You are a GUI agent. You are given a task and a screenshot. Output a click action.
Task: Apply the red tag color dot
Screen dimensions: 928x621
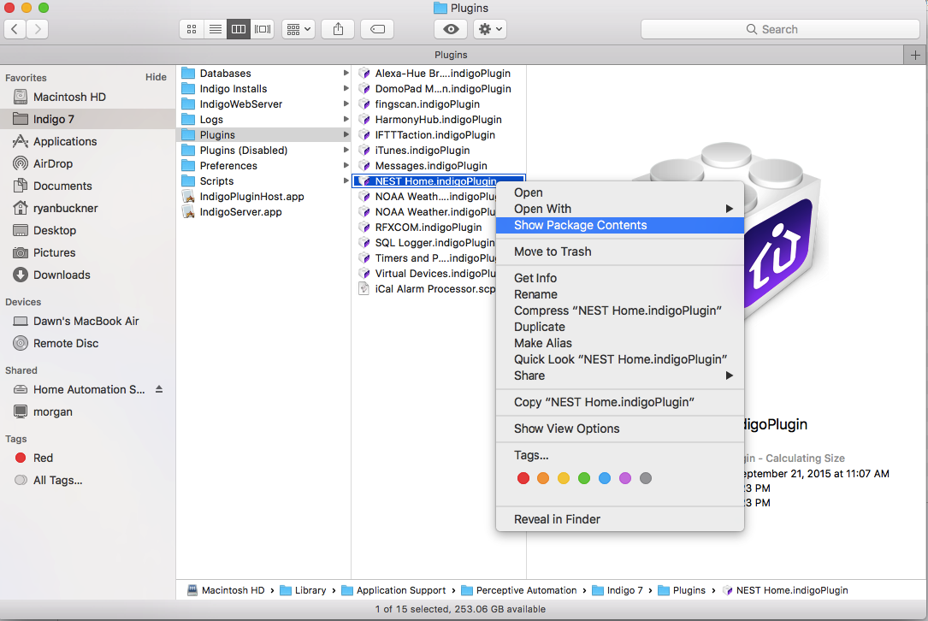click(523, 478)
